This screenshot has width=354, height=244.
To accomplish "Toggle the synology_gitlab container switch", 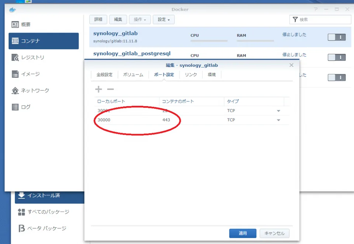I will (337, 37).
